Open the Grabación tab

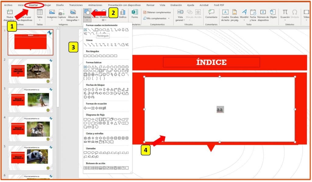(176, 5)
